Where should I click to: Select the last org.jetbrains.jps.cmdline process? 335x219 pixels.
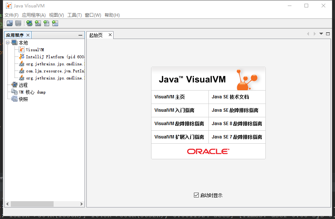click(55, 78)
